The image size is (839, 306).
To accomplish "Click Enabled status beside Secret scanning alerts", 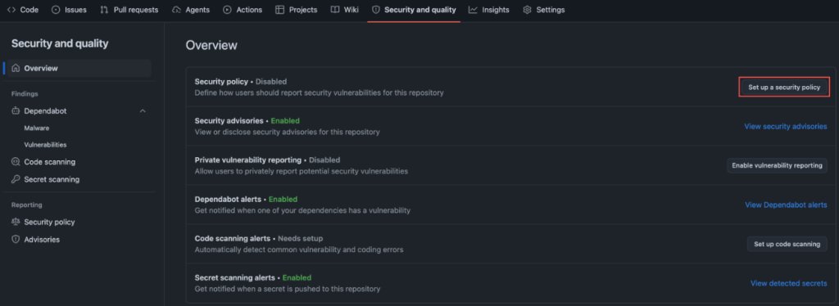I will (x=297, y=277).
